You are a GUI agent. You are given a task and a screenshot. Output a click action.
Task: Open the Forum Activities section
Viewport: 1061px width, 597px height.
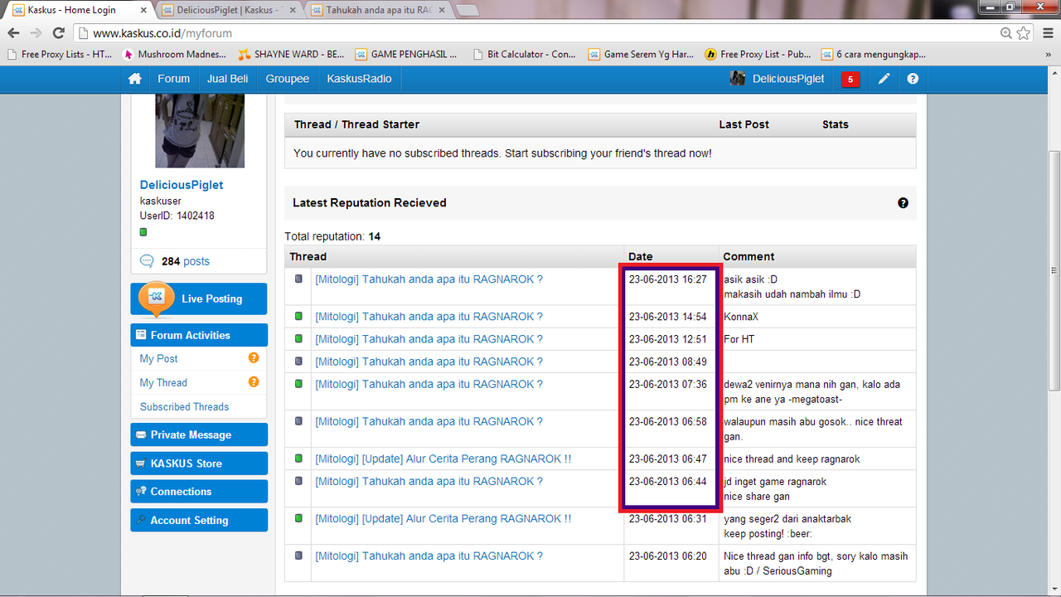199,335
